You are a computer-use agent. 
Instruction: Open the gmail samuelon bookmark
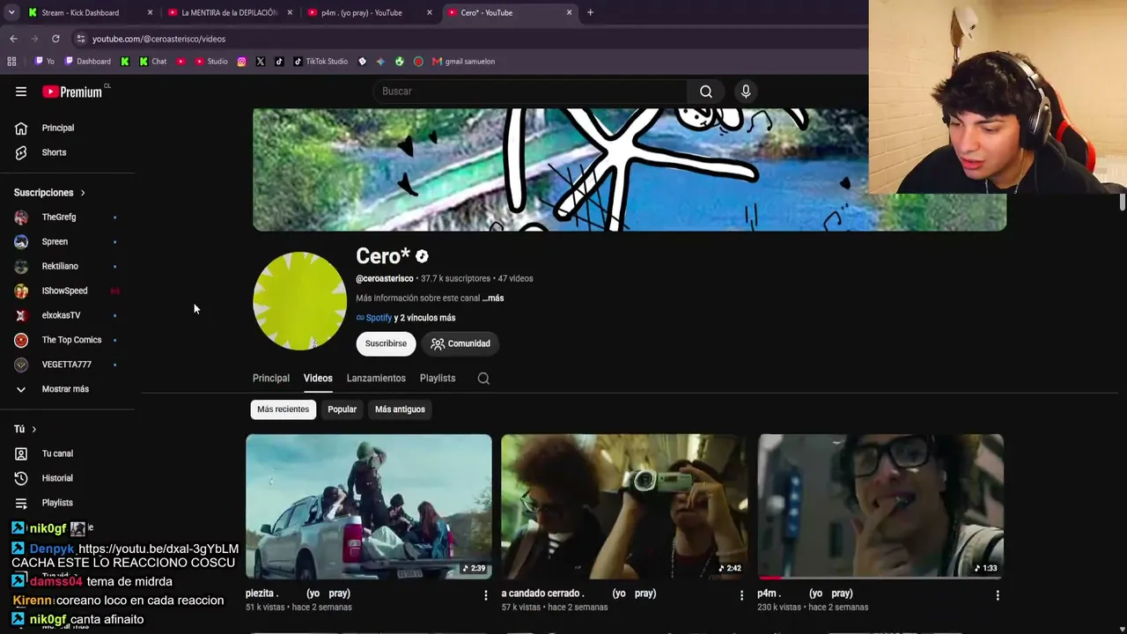click(464, 62)
